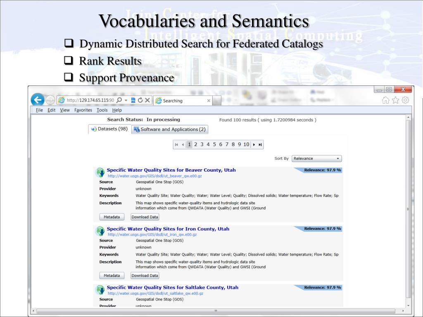The image size is (423, 317).
Task: Open the browser Tools gear icon
Action: pos(405,100)
